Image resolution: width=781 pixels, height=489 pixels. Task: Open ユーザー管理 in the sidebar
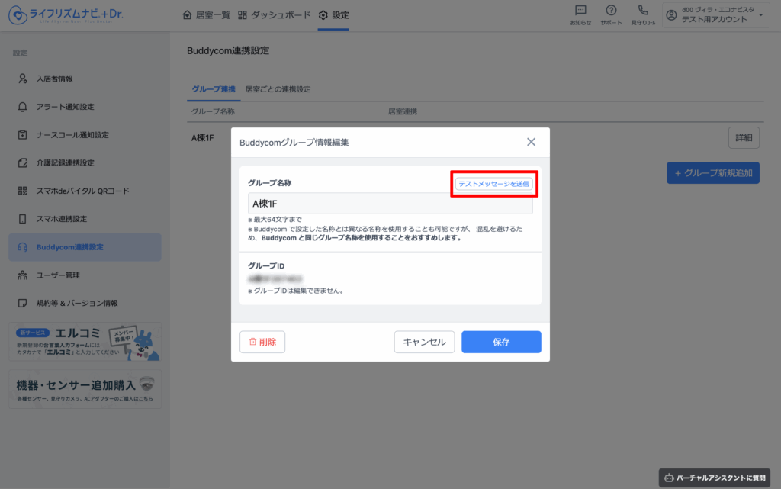click(x=85, y=275)
